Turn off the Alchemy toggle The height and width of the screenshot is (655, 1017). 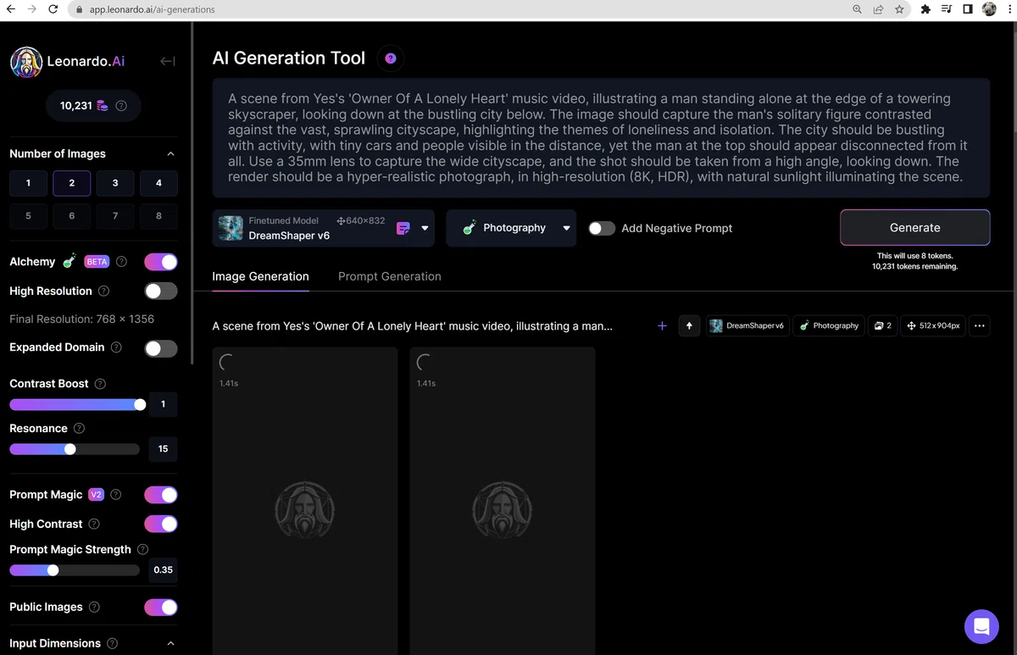tap(161, 262)
